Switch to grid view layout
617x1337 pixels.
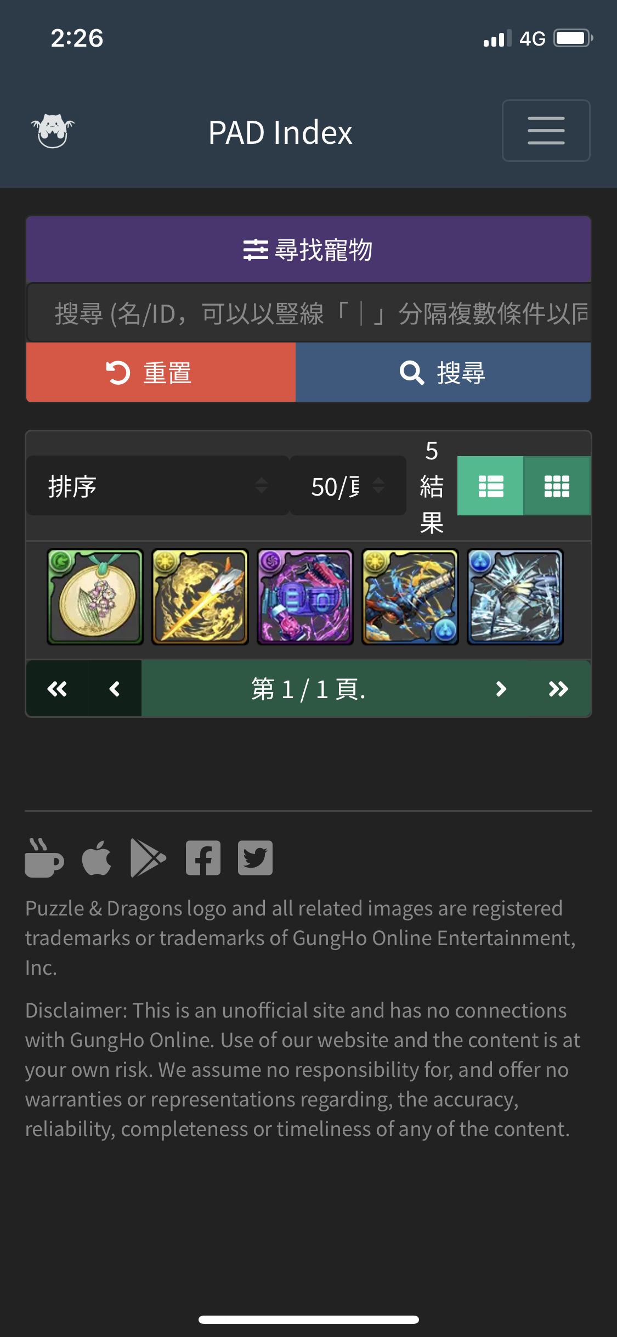click(x=557, y=486)
